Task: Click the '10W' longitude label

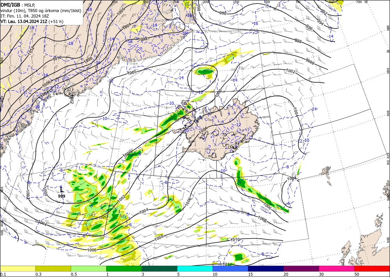Action: (x=267, y=2)
